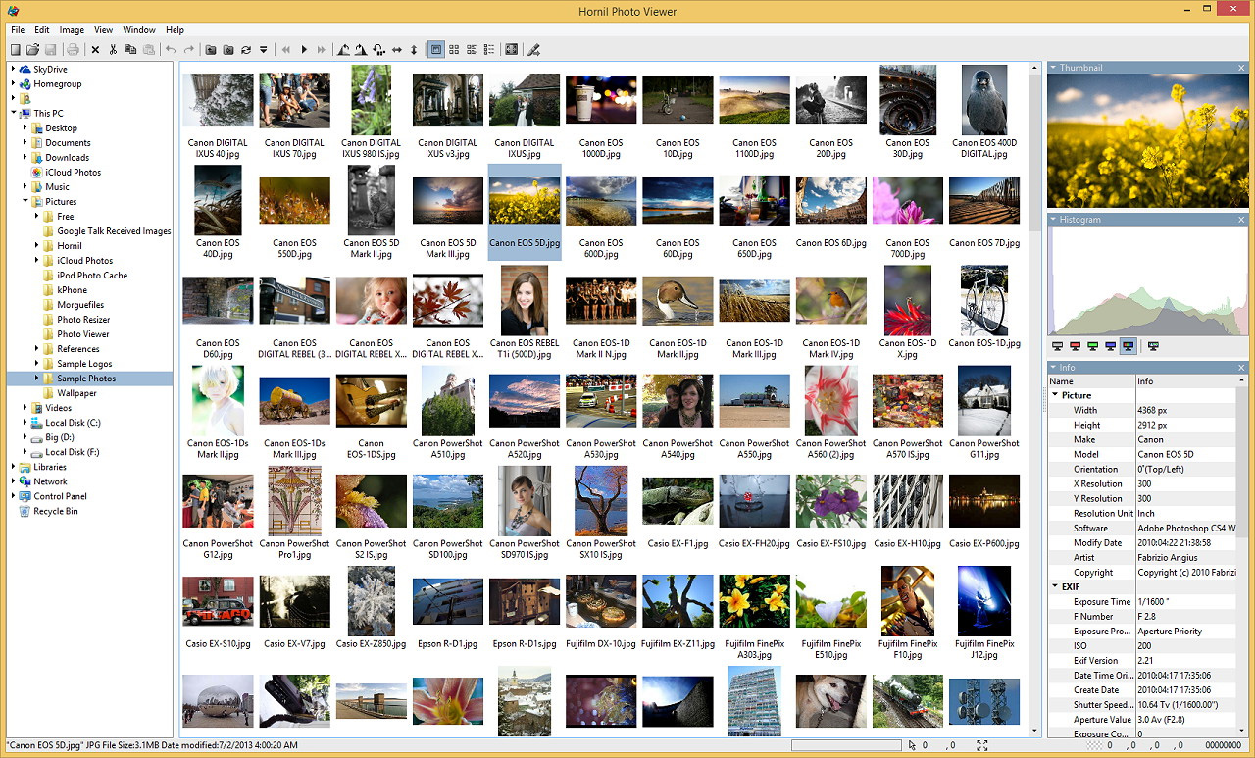Select the Canon PowerShot G11.jpg thumbnail
The height and width of the screenshot is (758, 1255).
tap(984, 413)
